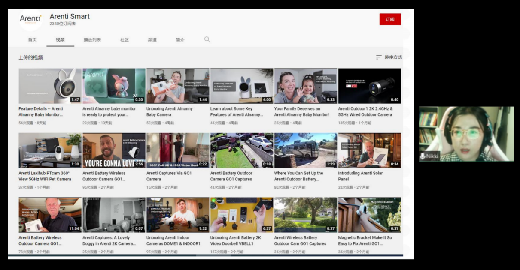The height and width of the screenshot is (270, 520).
Task: Open the YOU'RE GONNA LOVE IT thumbnail
Action: pos(114,150)
